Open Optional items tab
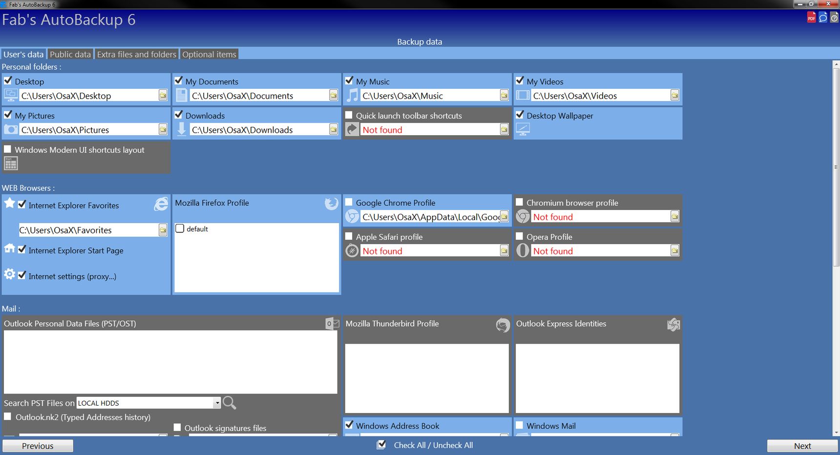Viewport: 840px width, 455px height. point(209,54)
